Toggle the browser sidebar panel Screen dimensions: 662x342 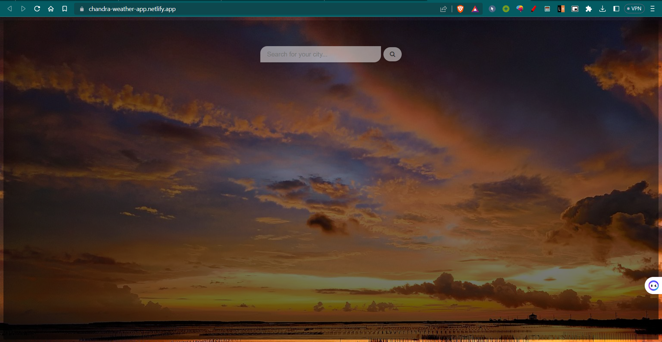pos(616,9)
